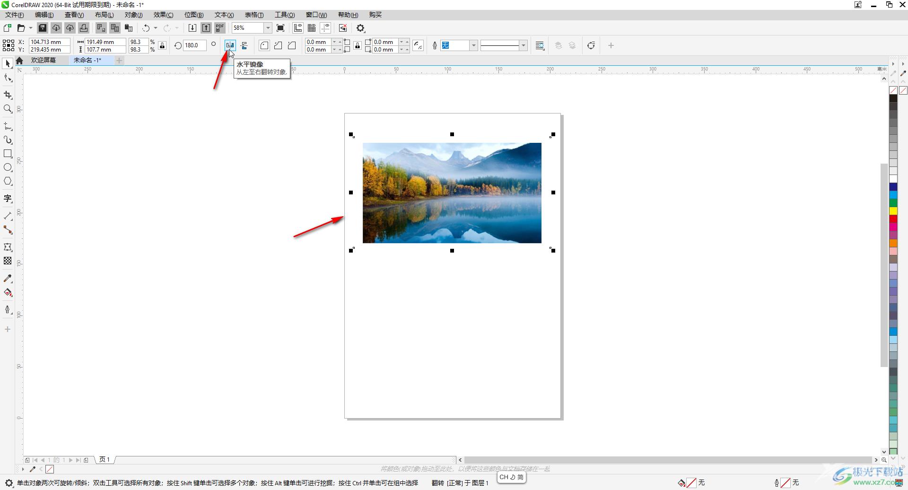Viewport: 908px width, 490px height.
Task: Open the 位图(B) menu
Action: tap(194, 15)
